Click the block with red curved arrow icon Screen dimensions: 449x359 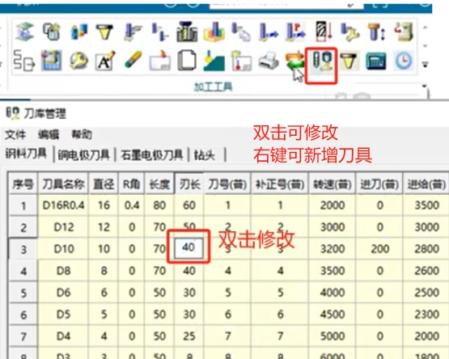[404, 31]
